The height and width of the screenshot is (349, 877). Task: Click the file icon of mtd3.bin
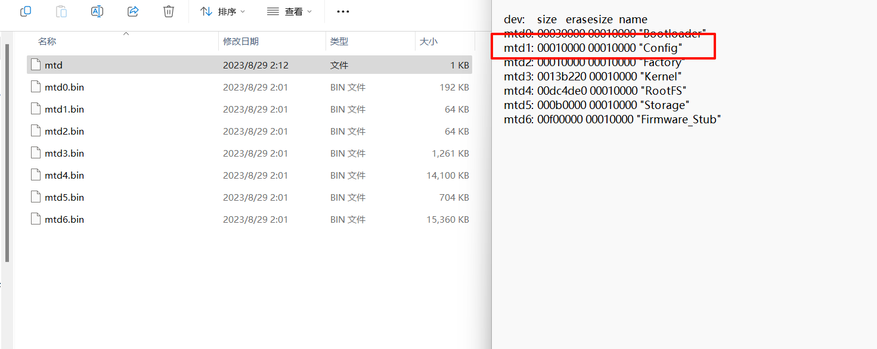35,153
